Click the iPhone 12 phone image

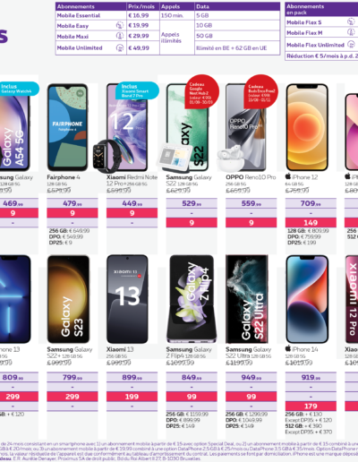click(307, 127)
